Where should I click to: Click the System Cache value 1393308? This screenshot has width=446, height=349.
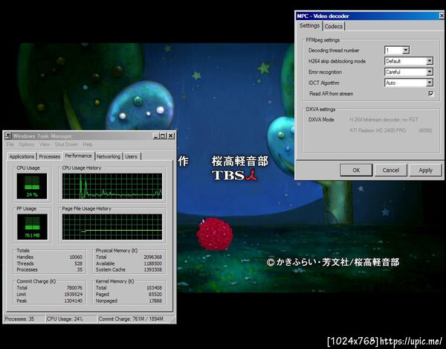click(x=152, y=269)
